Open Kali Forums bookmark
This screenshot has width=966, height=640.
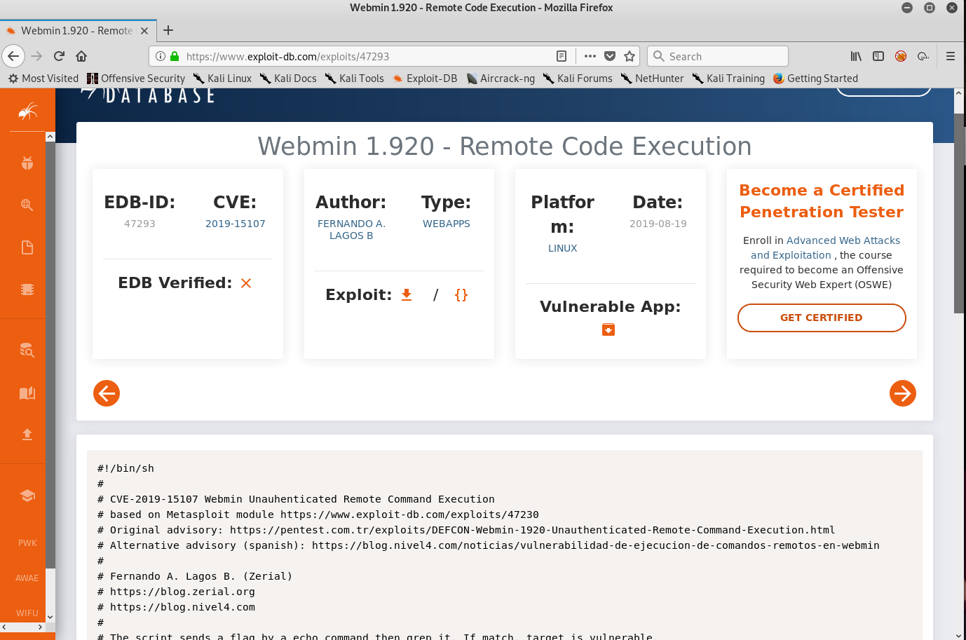coord(578,79)
